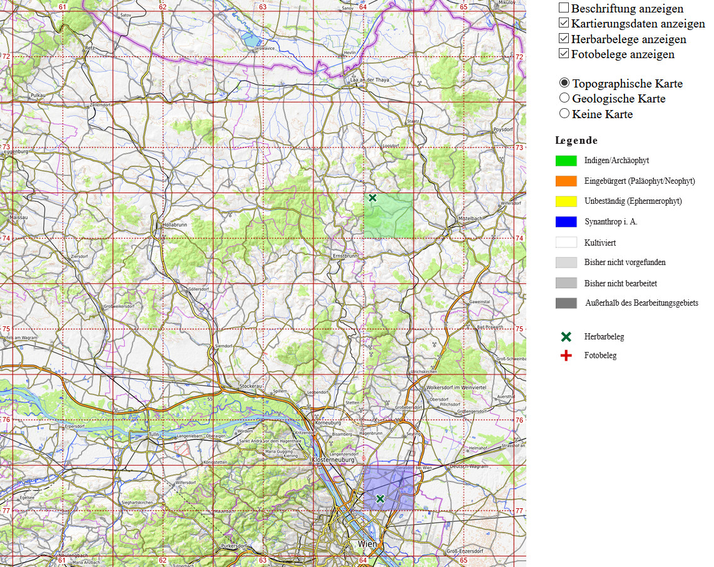The image size is (714, 567).
Task: Click the red Fotobeleg plus legend icon
Action: (566, 356)
